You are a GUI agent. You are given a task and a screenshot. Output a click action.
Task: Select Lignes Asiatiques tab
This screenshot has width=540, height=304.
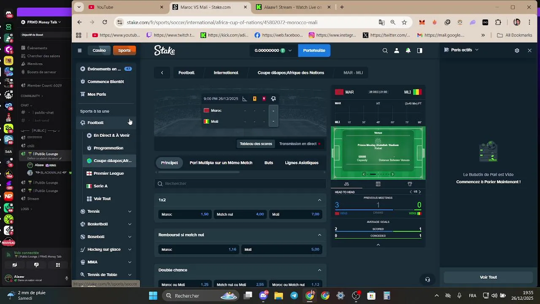click(302, 163)
